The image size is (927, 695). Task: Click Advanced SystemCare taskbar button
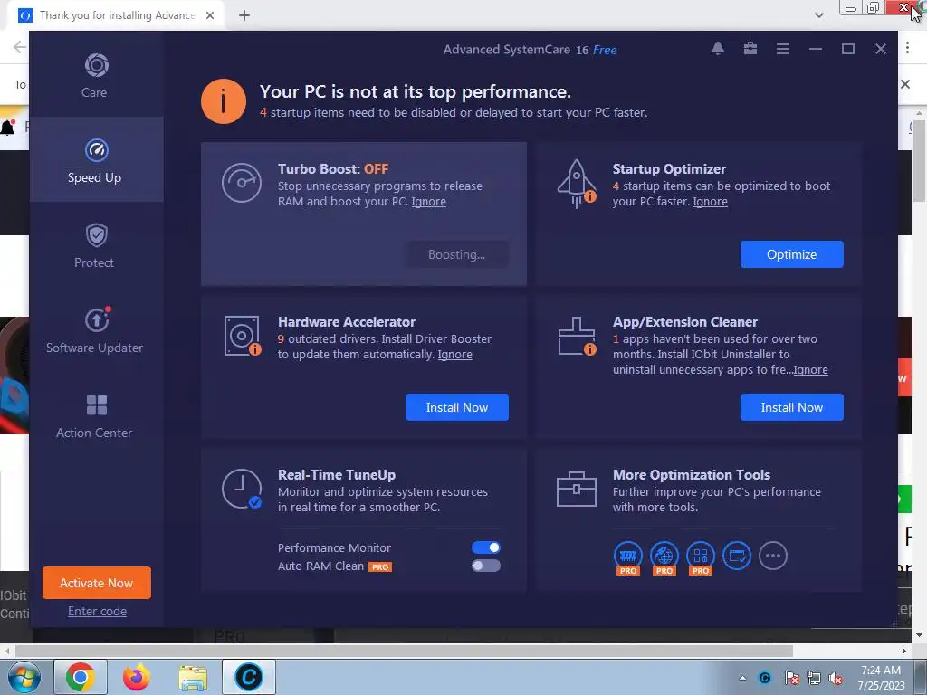coord(249,677)
